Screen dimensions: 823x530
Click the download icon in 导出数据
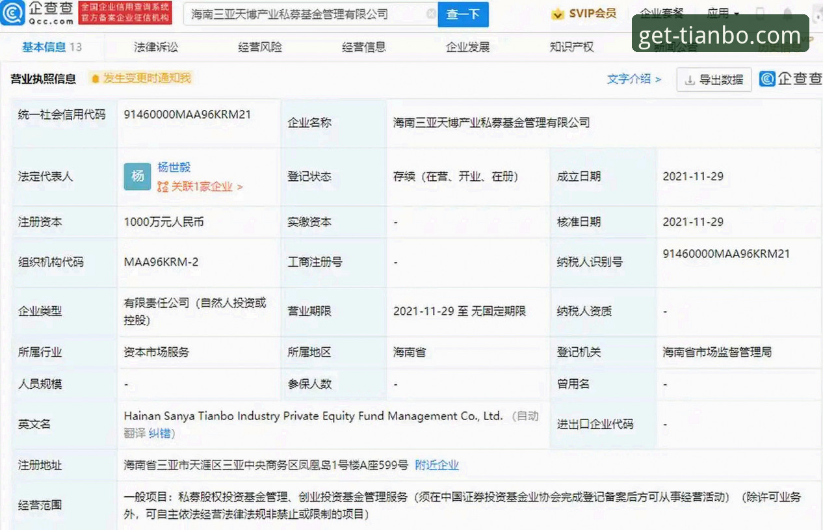[x=690, y=79]
